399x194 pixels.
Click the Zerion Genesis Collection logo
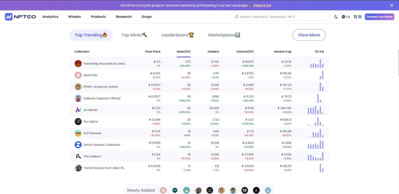78,145
